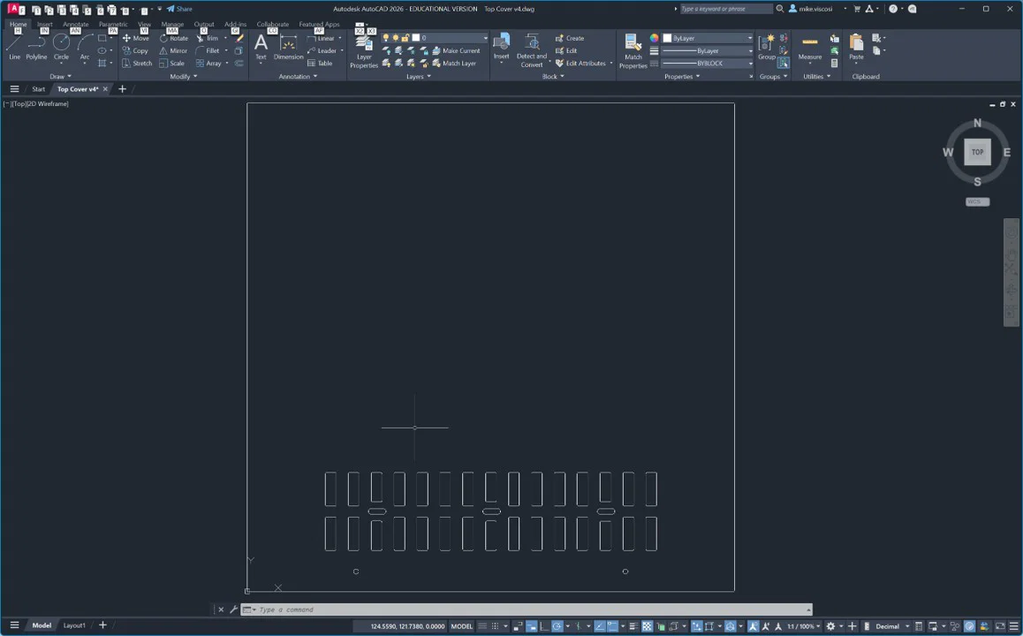Image resolution: width=1023 pixels, height=636 pixels.
Task: Click the search magnifier icon
Action: [780, 9]
